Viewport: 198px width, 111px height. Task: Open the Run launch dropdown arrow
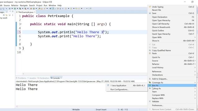(x=17, y=9)
